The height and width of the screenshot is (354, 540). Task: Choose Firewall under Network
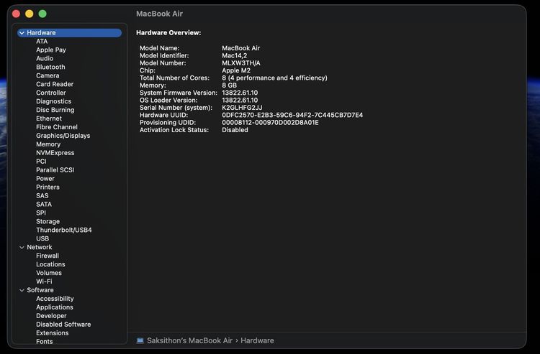pos(48,256)
